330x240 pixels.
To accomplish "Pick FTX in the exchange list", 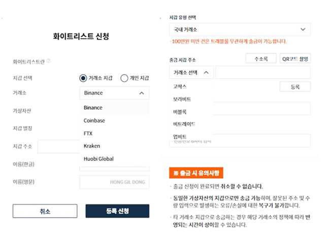I will (88, 133).
